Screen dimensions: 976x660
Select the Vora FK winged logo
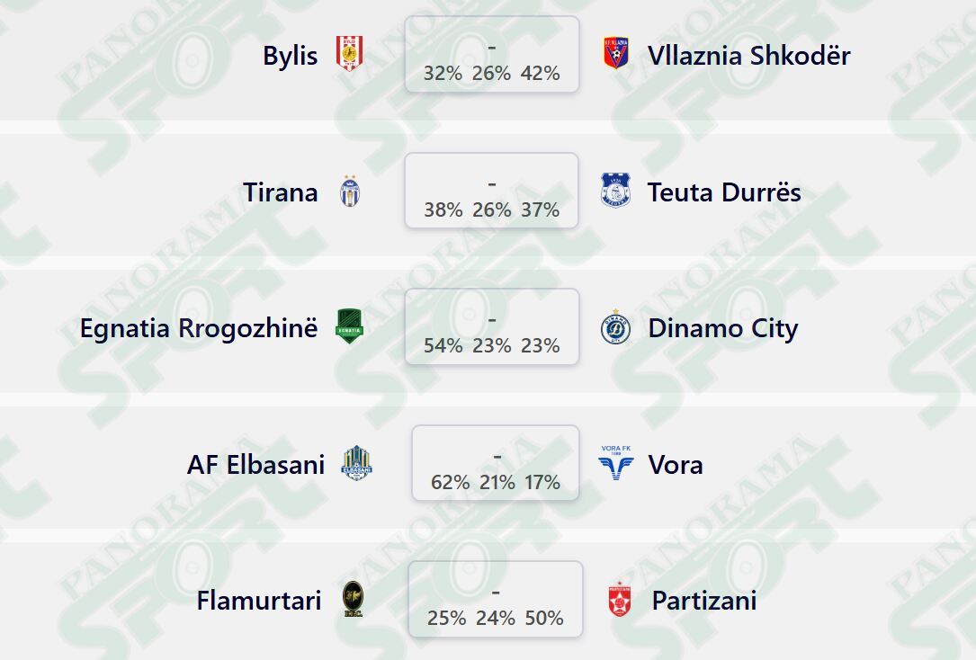point(615,463)
